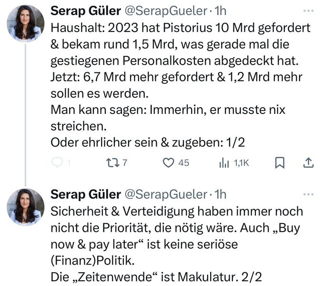Image resolution: width=322 pixels, height=286 pixels.
Task: Open more options on first tweet
Action: click(309, 11)
